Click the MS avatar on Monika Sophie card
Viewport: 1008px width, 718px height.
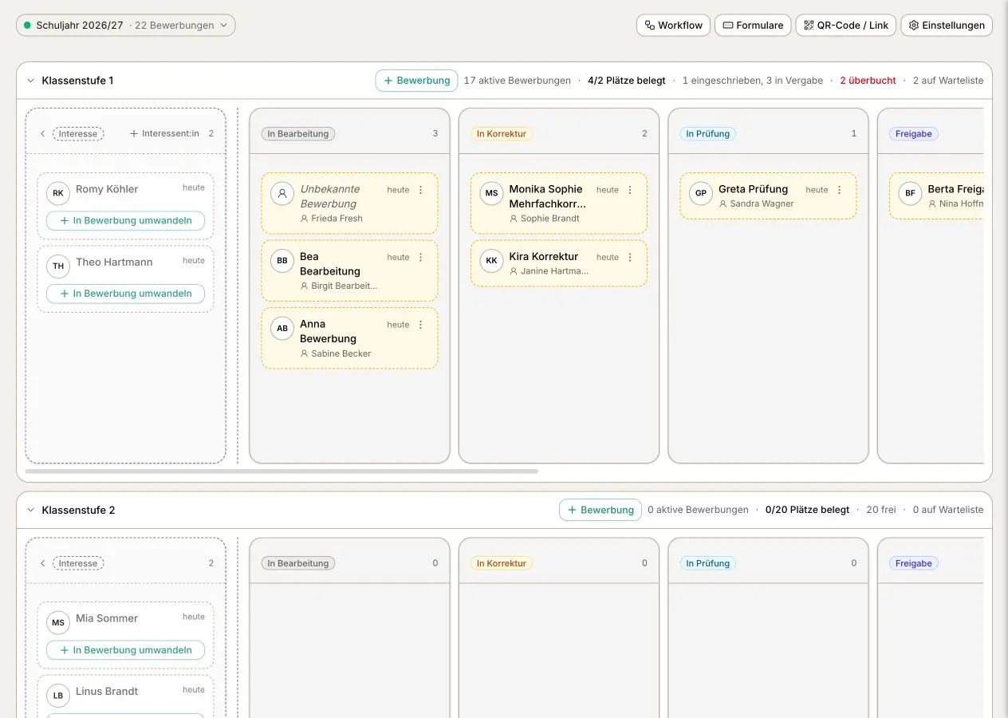coord(491,193)
